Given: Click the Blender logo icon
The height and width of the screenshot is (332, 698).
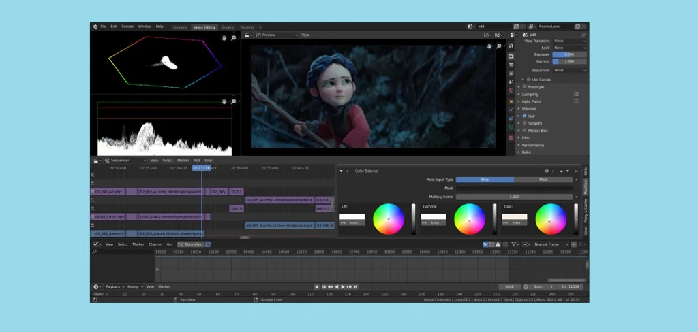Looking at the screenshot, I should coord(95,27).
